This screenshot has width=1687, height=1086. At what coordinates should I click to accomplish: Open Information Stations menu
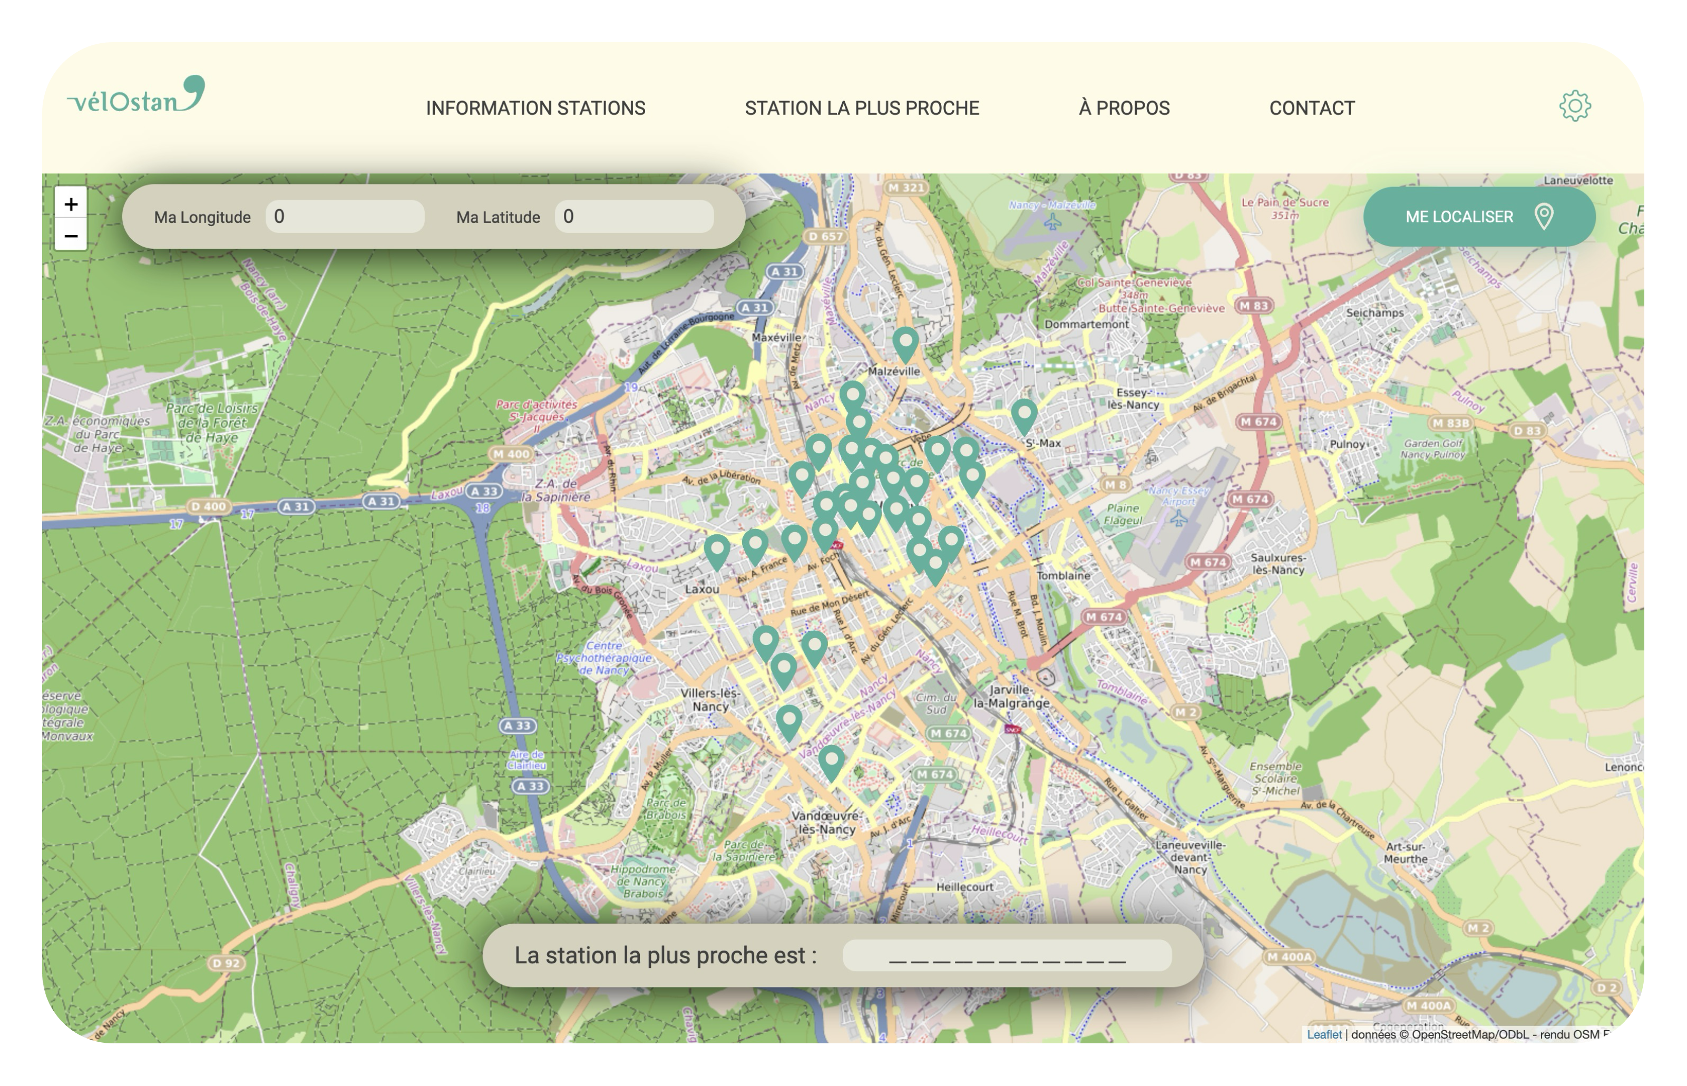click(x=535, y=108)
